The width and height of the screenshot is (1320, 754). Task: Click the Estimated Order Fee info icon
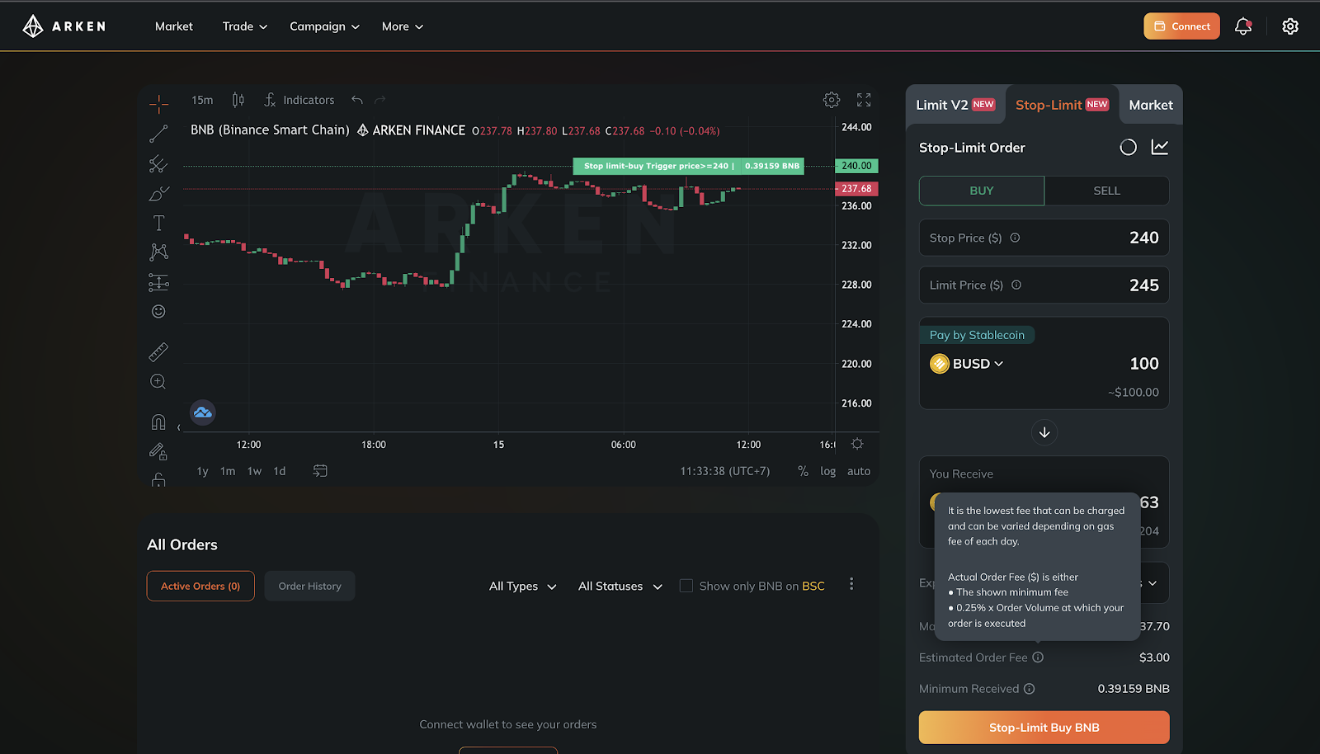pyautogui.click(x=1038, y=657)
